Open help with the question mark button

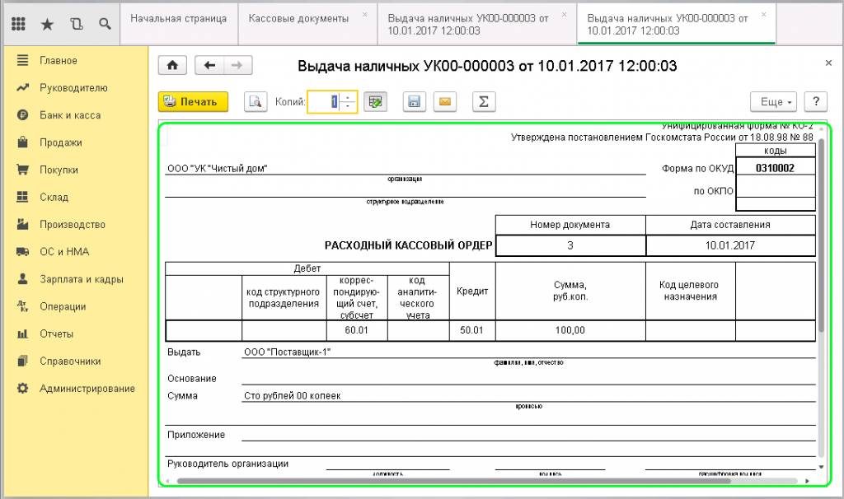pos(816,101)
